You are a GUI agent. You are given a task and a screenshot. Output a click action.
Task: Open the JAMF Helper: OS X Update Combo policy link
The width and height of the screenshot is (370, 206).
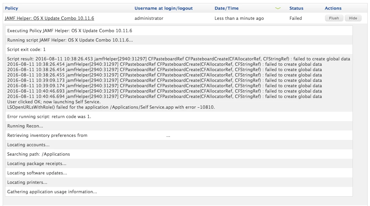pos(49,18)
